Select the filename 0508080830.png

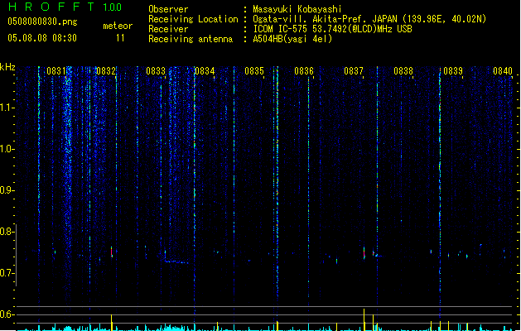pos(42,22)
